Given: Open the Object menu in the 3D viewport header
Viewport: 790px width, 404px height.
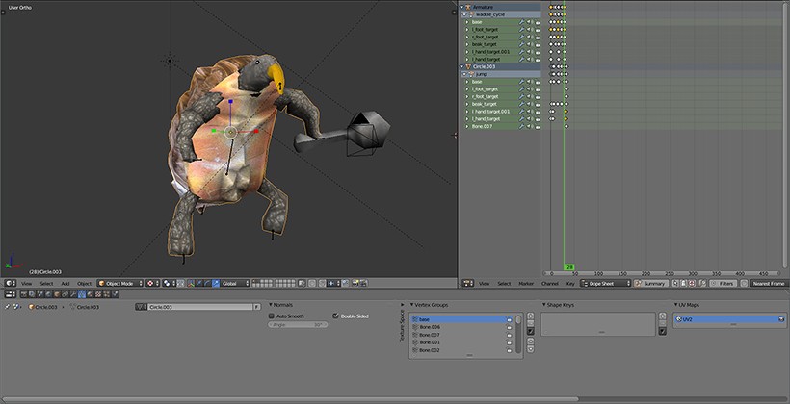Looking at the screenshot, I should pyautogui.click(x=85, y=283).
